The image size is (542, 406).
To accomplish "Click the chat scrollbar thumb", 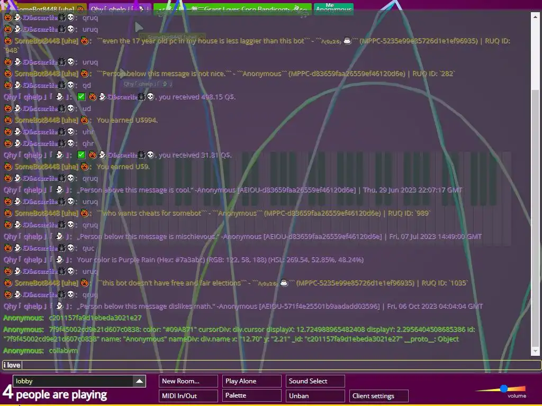I will pyautogui.click(x=535, y=217).
